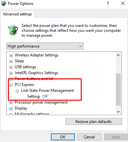Expand the Sleep settings node
128x142 pixels.
[11, 61]
